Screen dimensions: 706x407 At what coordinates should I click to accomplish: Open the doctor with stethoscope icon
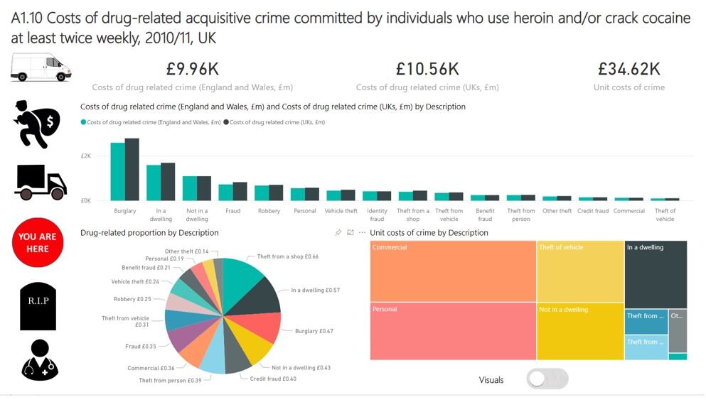(40, 360)
